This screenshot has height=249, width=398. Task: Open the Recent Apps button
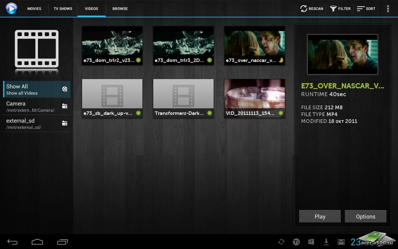62,242
